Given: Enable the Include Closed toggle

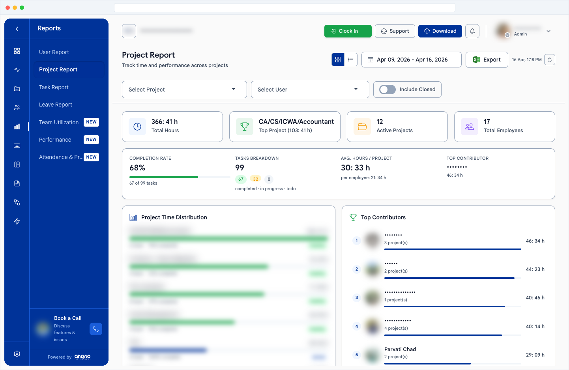Looking at the screenshot, I should click(x=387, y=90).
